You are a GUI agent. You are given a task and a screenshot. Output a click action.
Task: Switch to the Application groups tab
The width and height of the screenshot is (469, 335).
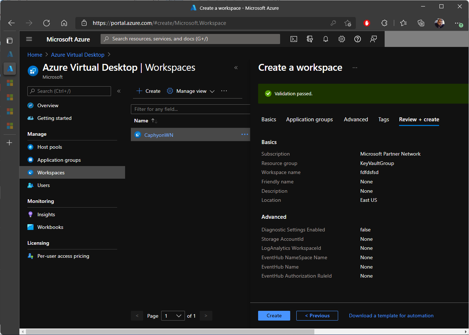coord(309,119)
